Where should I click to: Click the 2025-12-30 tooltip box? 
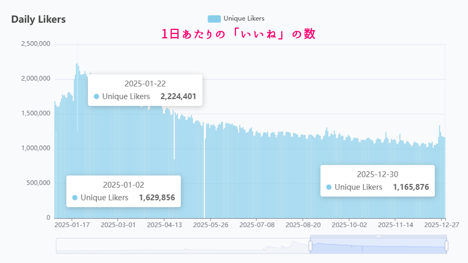click(377, 181)
